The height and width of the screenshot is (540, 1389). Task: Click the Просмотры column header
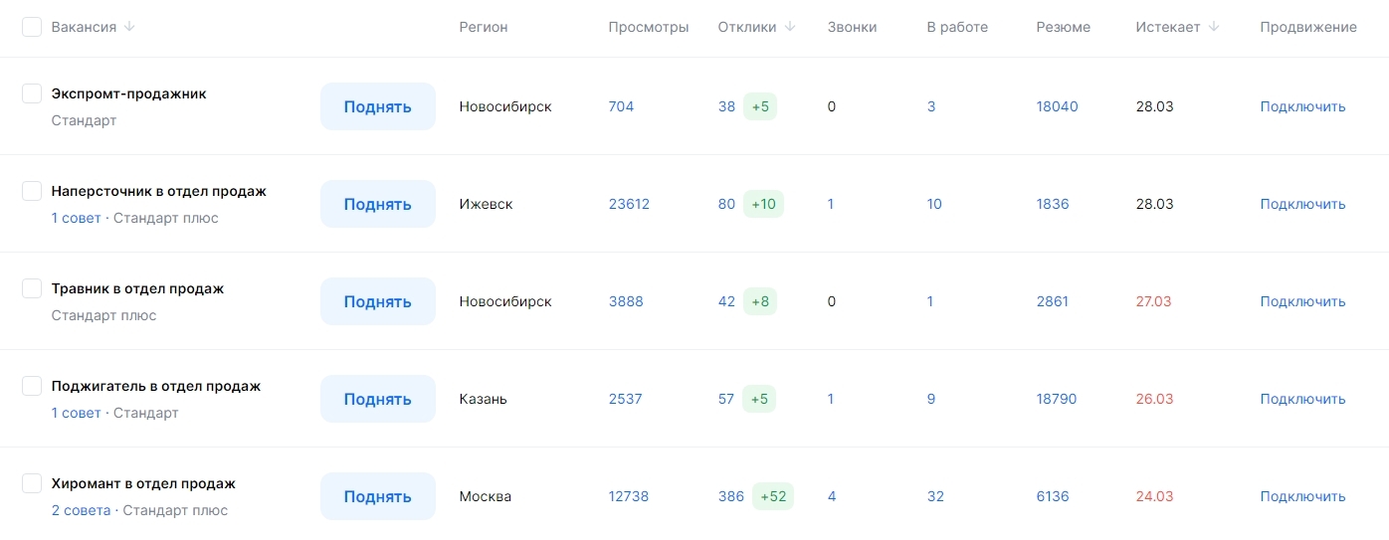[649, 27]
